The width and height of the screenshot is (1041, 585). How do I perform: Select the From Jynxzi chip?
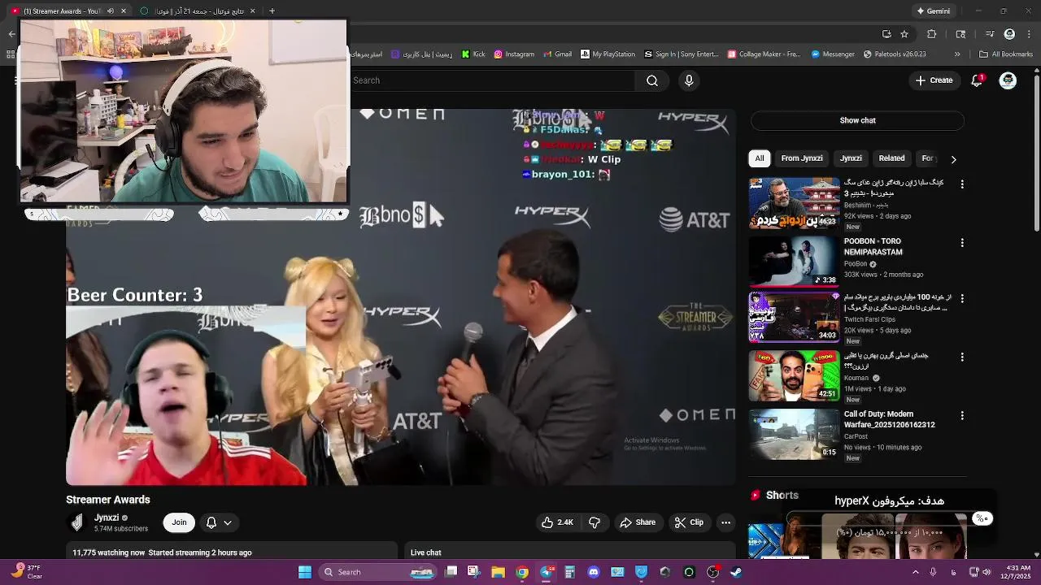[802, 158]
